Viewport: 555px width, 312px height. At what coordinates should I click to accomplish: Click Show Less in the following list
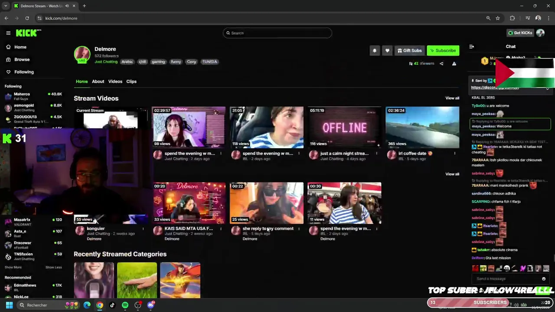tap(54, 267)
